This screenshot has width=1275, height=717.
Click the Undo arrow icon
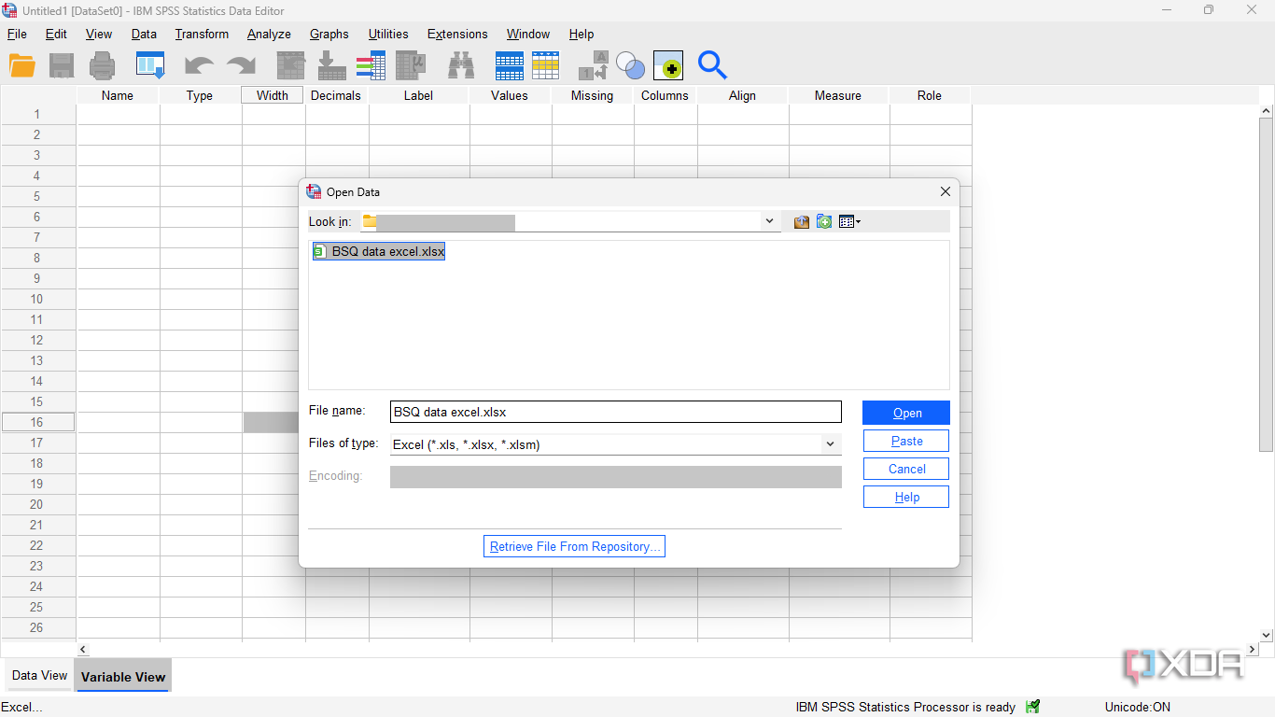coord(199,65)
